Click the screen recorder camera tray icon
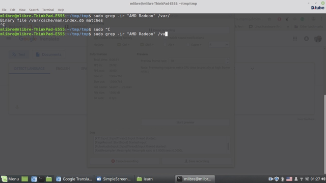 coord(270,179)
